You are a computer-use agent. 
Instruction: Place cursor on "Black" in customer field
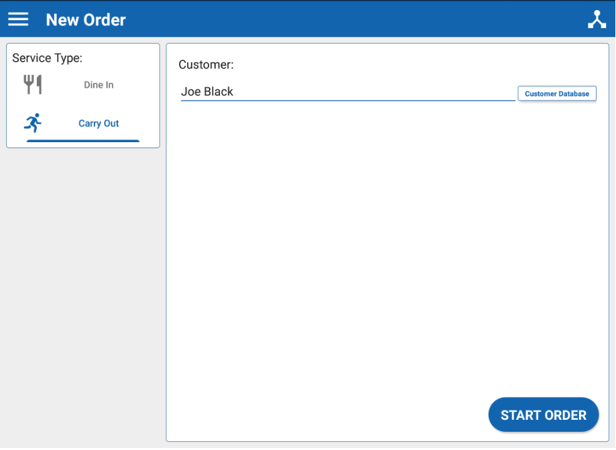pyautogui.click(x=219, y=92)
